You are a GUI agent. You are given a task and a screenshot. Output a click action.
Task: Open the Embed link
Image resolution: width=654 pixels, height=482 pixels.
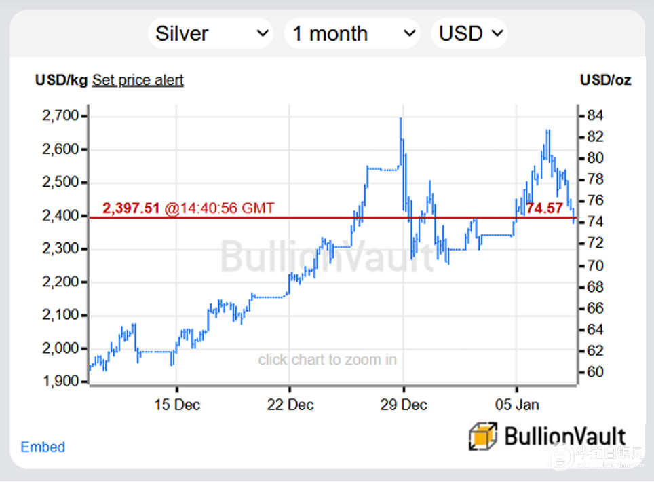click(43, 447)
